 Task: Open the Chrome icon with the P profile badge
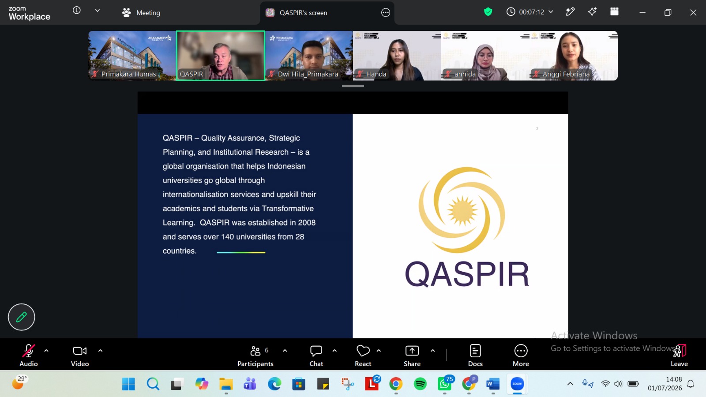pos(469,383)
